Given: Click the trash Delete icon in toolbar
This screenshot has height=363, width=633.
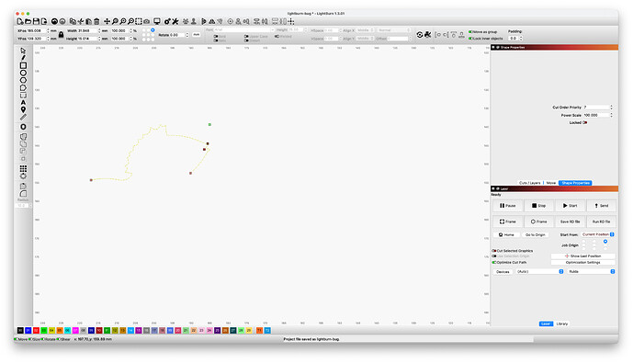Looking at the screenshot, I should click(96, 21).
